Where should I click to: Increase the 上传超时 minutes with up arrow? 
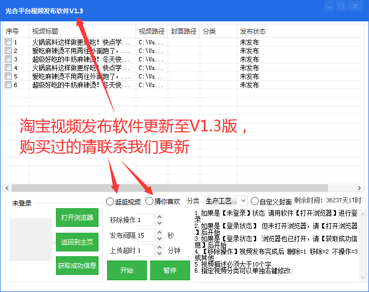tap(160, 247)
